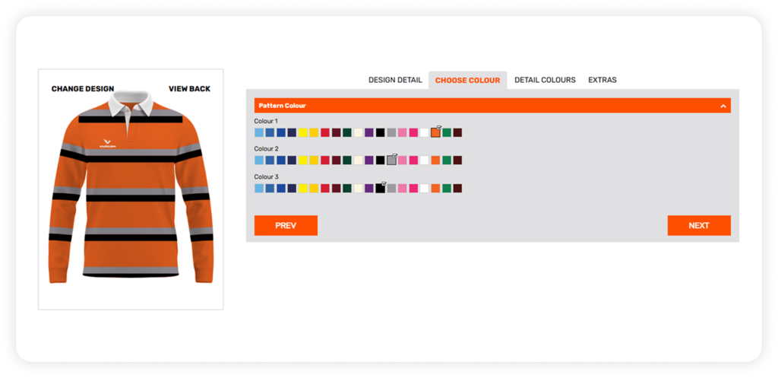Switch to the Design Detail tab

[395, 80]
